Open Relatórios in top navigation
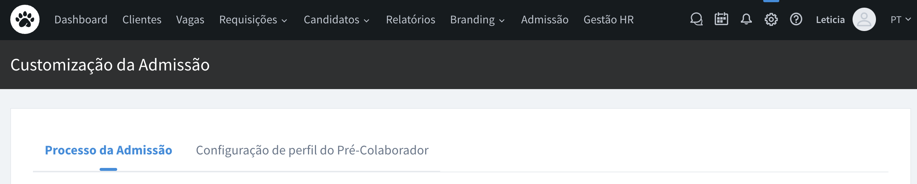The image size is (917, 184). pyautogui.click(x=411, y=20)
